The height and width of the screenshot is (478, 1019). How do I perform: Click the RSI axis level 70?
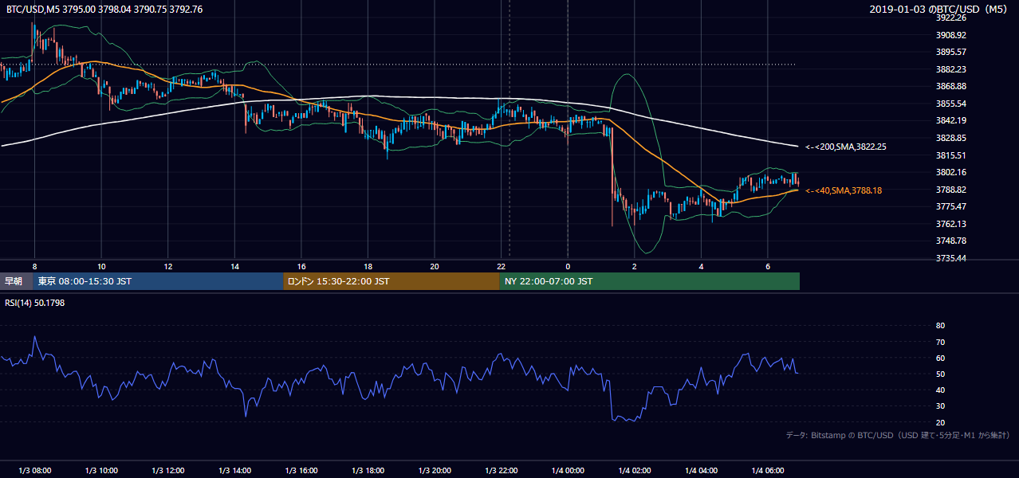click(x=940, y=342)
